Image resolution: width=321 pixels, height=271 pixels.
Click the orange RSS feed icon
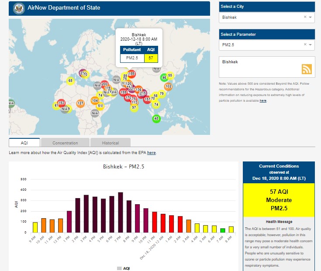(x=307, y=69)
